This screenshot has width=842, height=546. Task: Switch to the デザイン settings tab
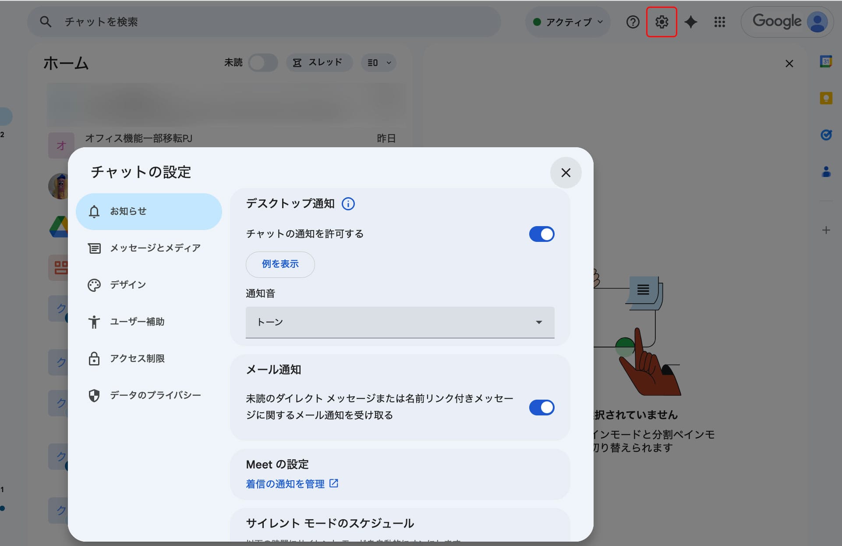point(127,285)
